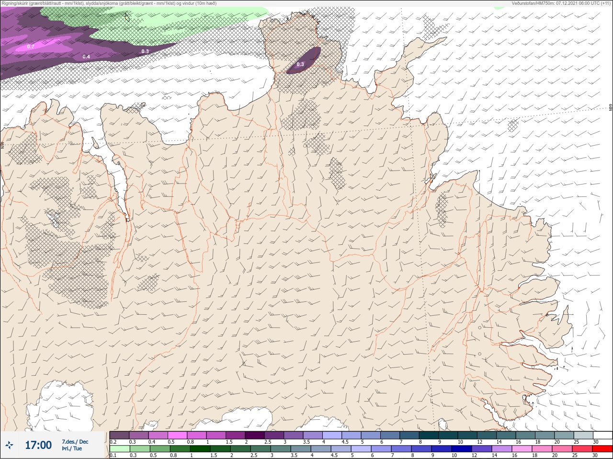Pick the pale green 0.1 swatch in rain legend
Image resolution: width=613 pixels, height=459 pixels.
119,449
